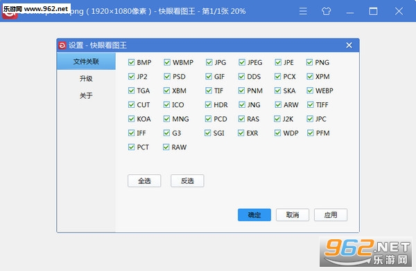Uncheck the WEBP format
The height and width of the screenshot is (271, 416).
point(310,91)
